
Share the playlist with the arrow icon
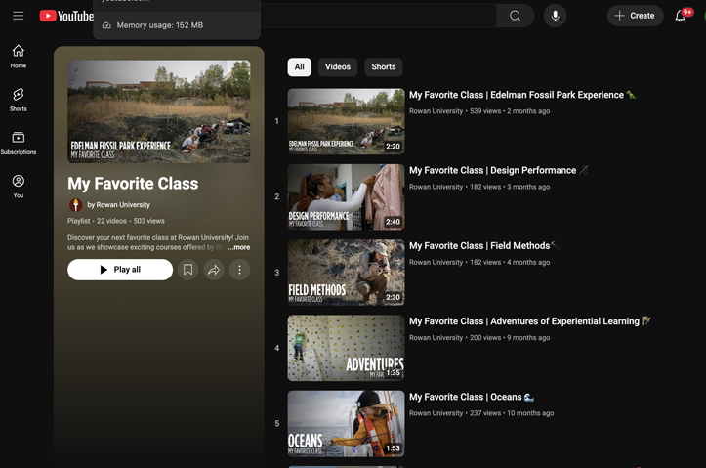coord(214,270)
